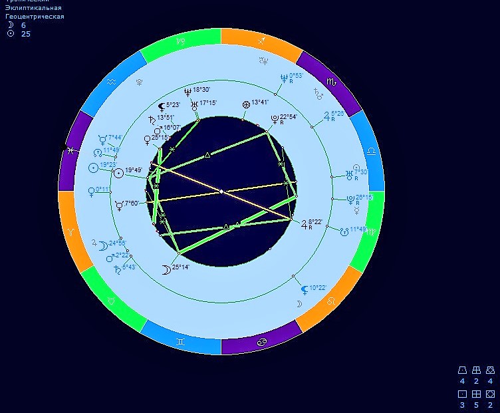The width and height of the screenshot is (500, 413).
Task: Click the four-pane square icon above 5
Action: pos(477,394)
